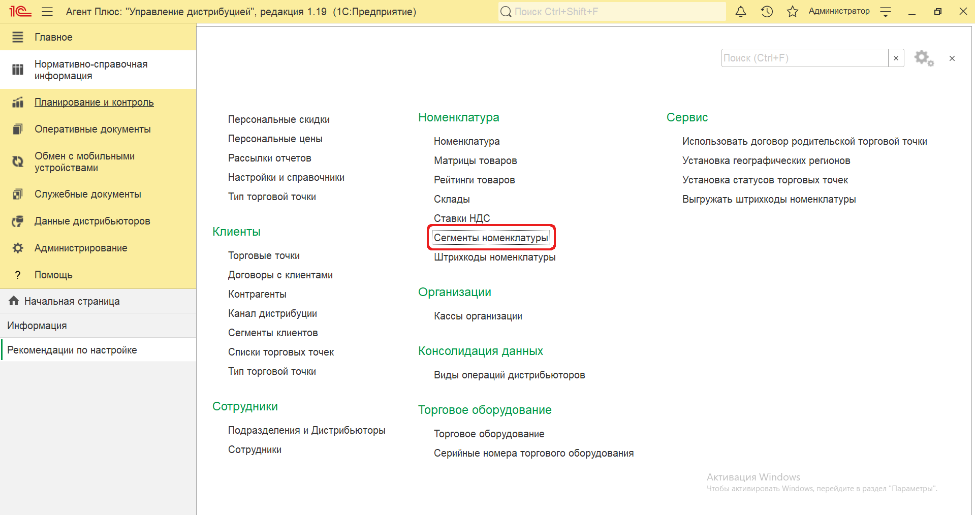The image size is (975, 515).
Task: Open Данные дистрибьюторов section
Action: click(x=98, y=221)
